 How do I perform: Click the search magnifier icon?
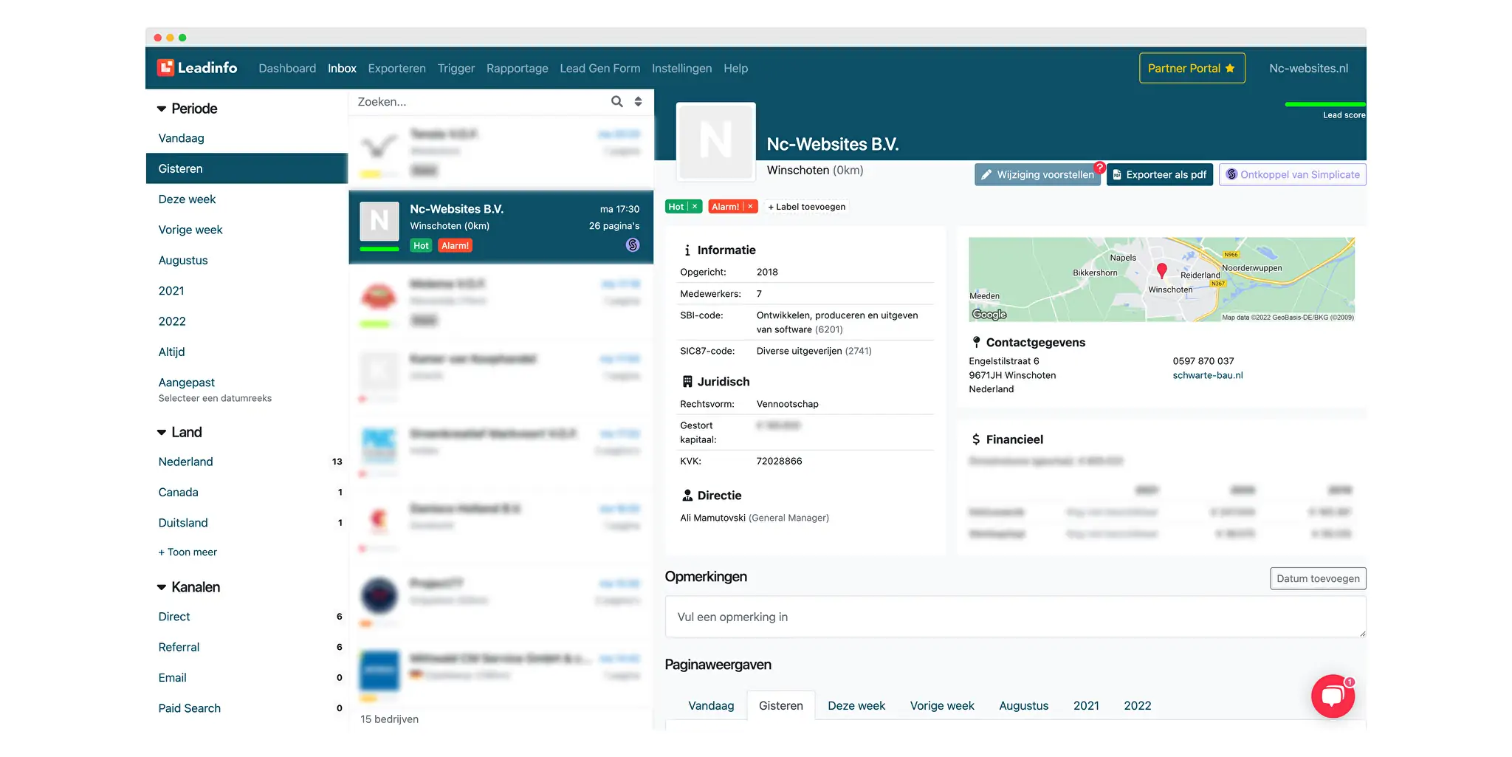click(x=617, y=102)
